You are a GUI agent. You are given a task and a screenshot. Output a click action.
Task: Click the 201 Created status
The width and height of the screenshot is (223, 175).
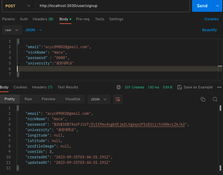[134, 87]
